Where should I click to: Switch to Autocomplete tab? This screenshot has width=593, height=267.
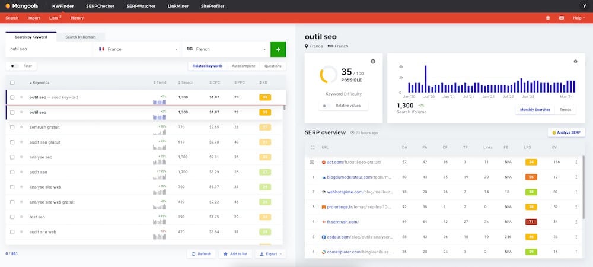click(244, 66)
